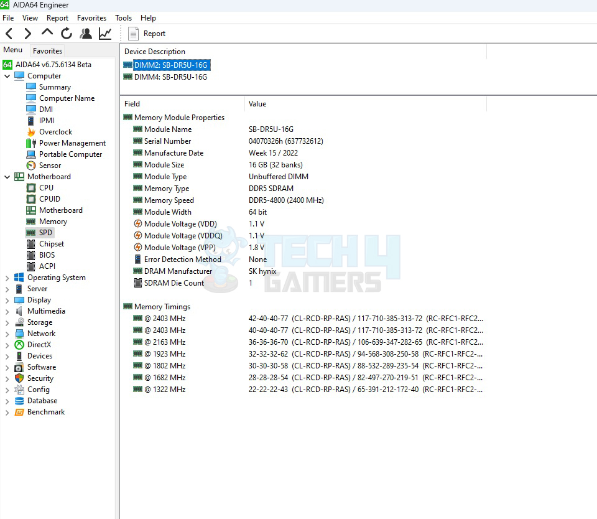Select the Serial Number row
This screenshot has height=519, width=597.
[x=303, y=141]
